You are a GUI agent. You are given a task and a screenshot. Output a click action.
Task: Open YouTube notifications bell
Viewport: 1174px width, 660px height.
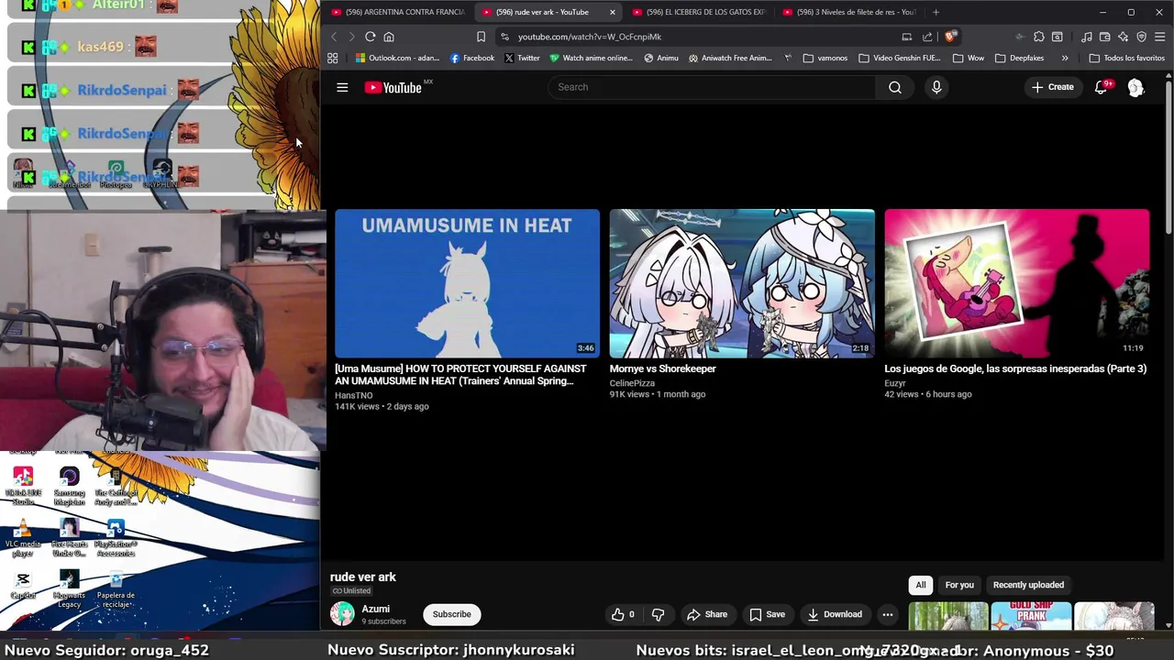click(x=1101, y=87)
